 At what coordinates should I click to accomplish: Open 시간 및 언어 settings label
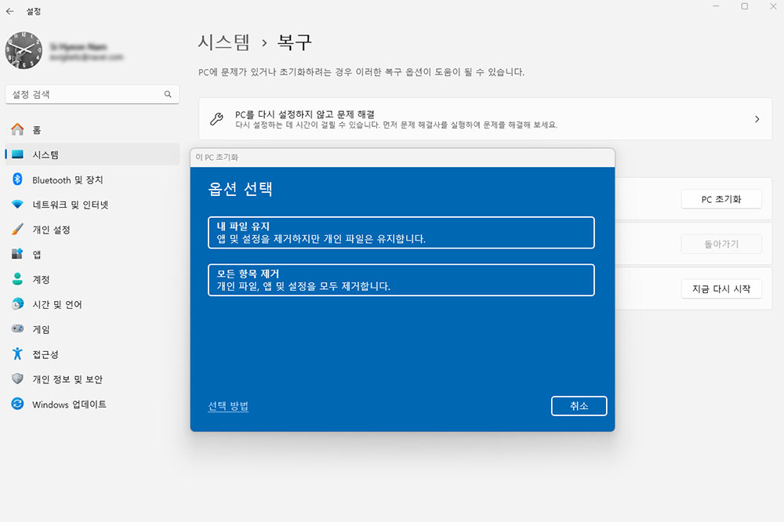pos(57,304)
